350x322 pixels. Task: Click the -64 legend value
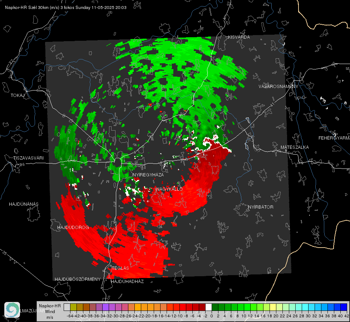(x=70, y=316)
